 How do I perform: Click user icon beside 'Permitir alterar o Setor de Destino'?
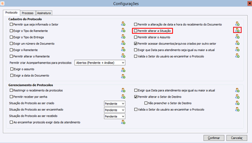click(x=238, y=97)
